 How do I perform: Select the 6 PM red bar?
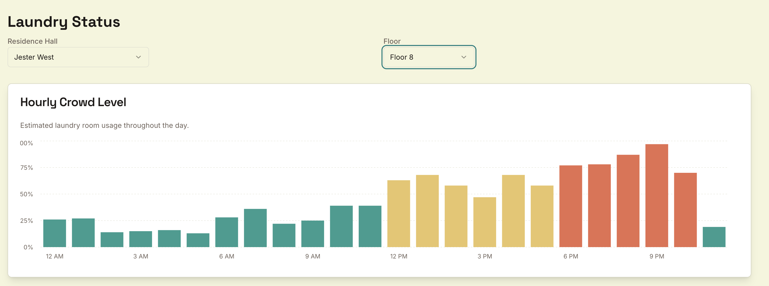point(570,206)
